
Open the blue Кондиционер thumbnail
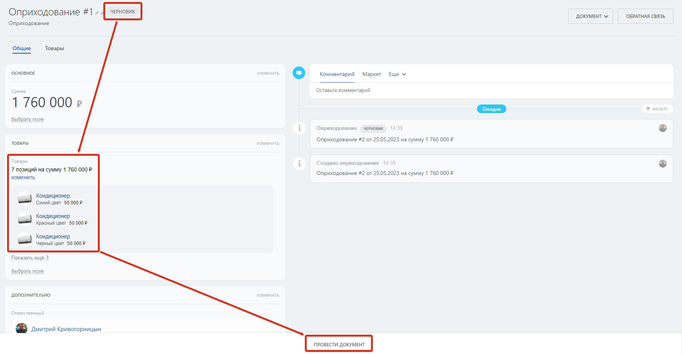pyautogui.click(x=25, y=198)
